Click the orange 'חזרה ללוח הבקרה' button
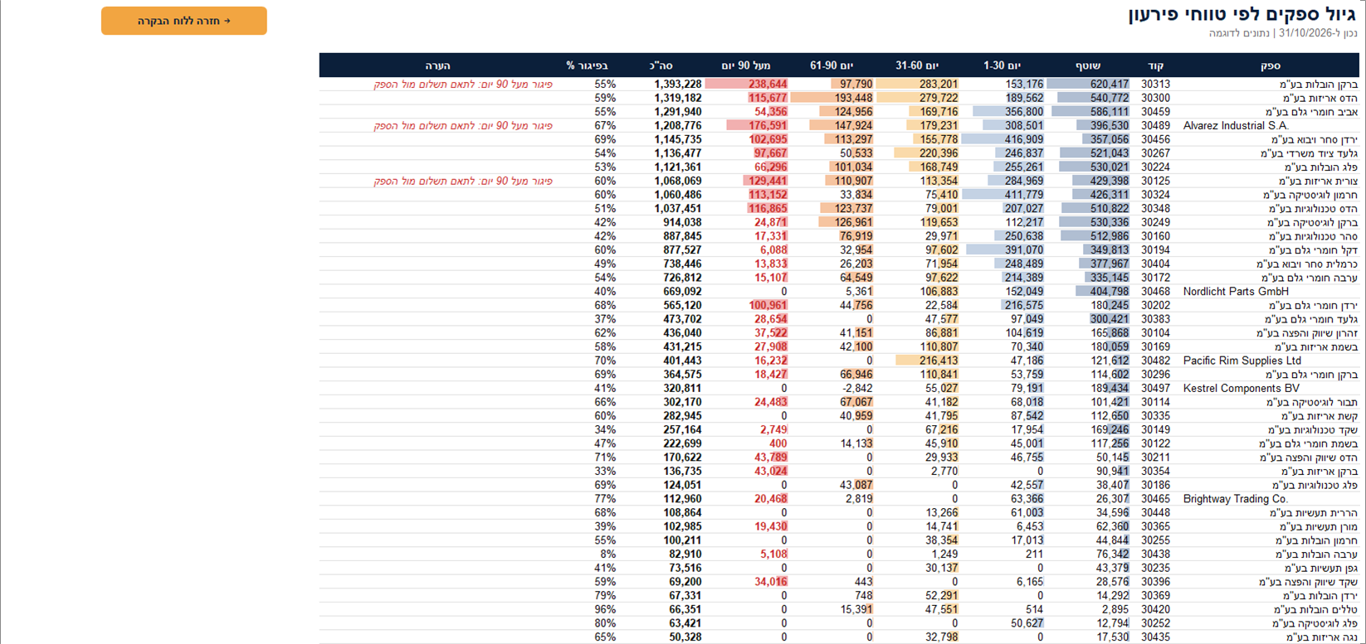The image size is (1366, 644). (184, 21)
